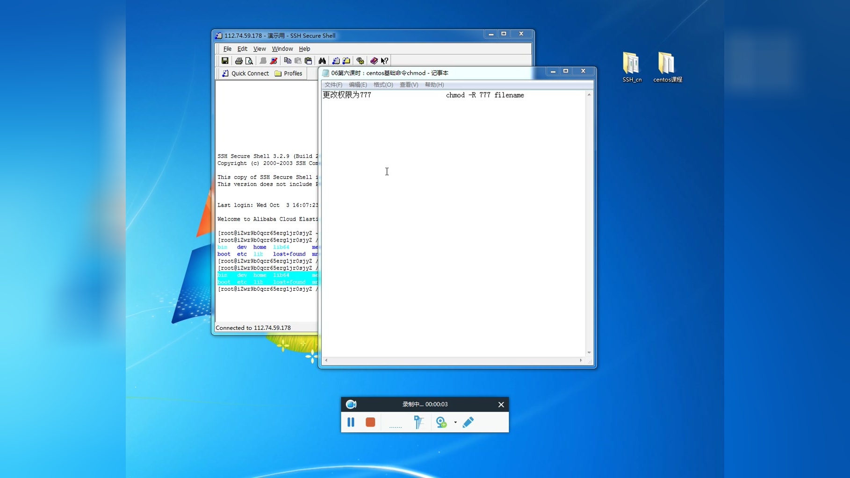Viewport: 850px width, 478px height.
Task: Open the Profiles button
Action: click(x=288, y=73)
